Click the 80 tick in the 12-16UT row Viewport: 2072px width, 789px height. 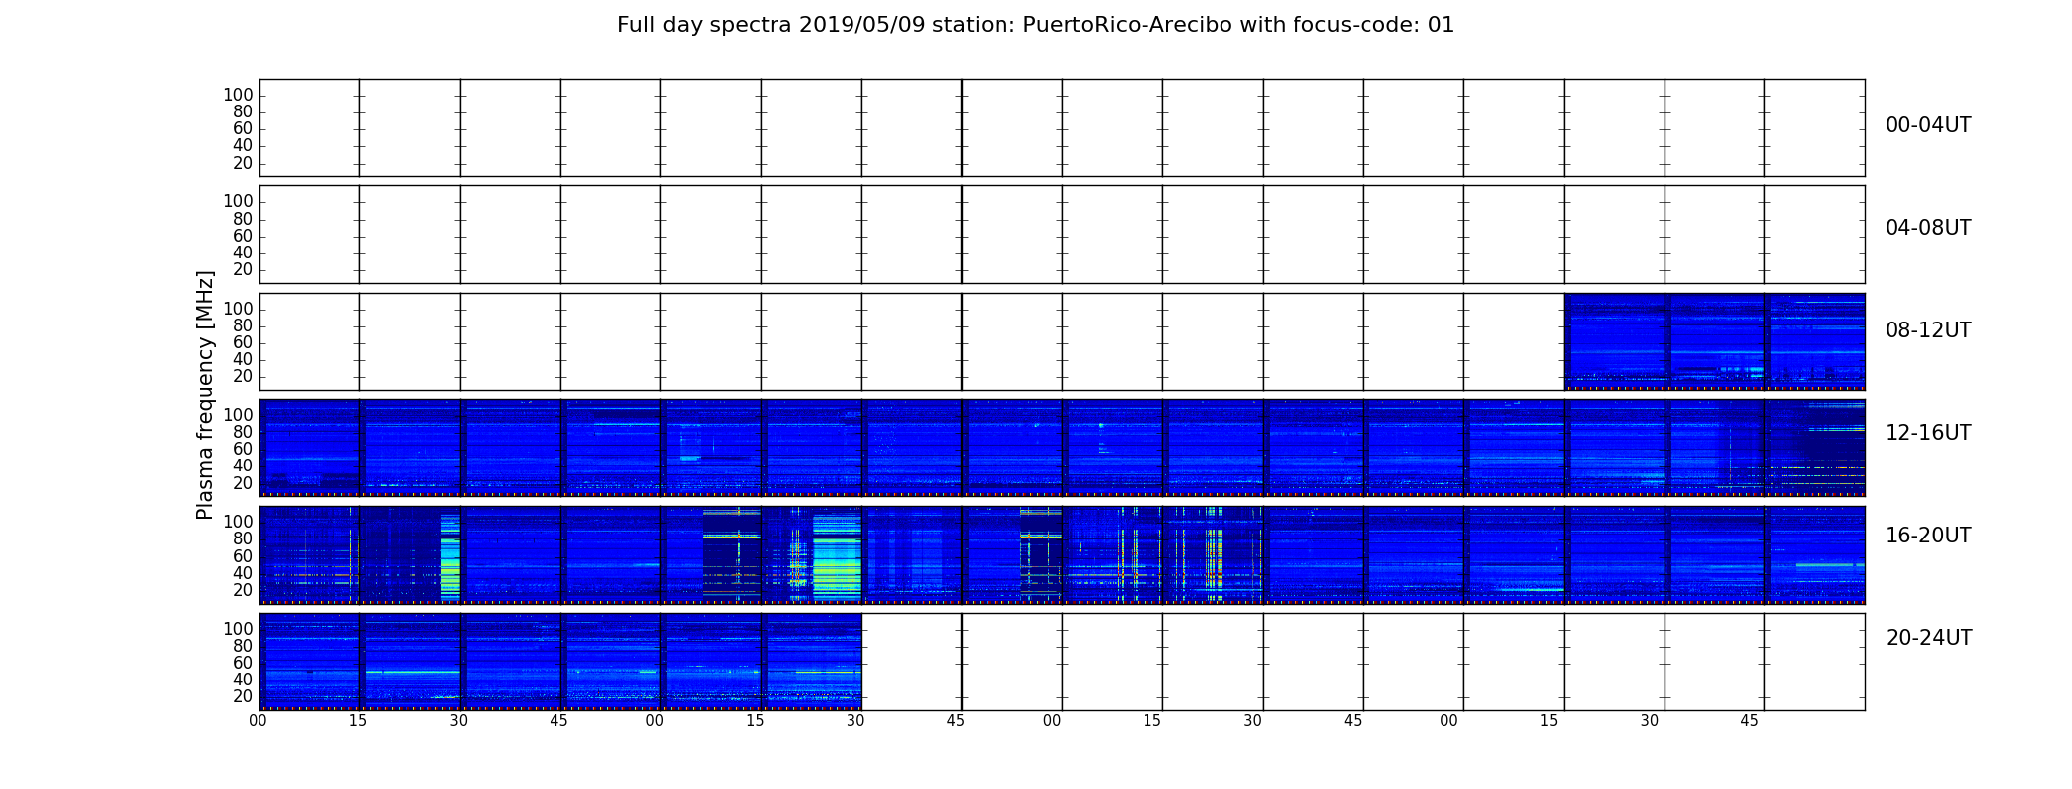[243, 432]
